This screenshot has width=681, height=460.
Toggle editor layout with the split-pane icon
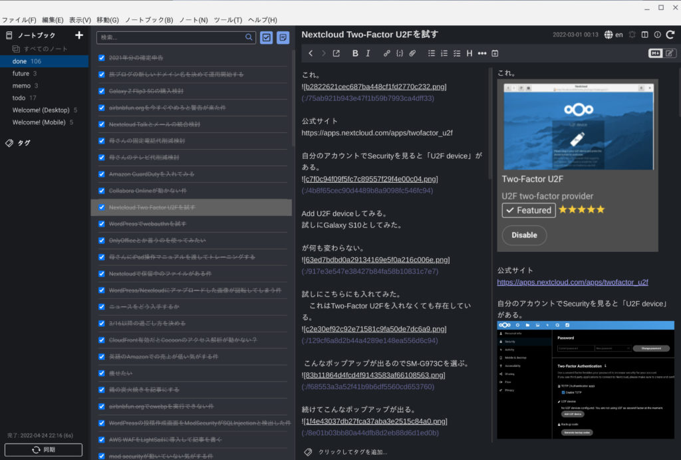(x=645, y=35)
